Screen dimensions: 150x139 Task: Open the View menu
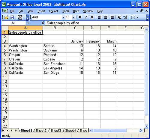30,11
